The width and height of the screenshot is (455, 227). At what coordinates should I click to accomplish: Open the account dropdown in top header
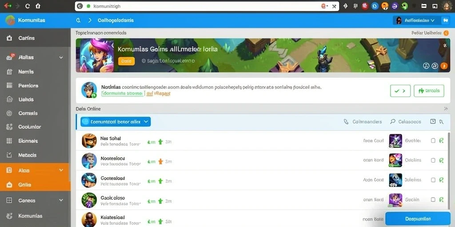coord(416,20)
